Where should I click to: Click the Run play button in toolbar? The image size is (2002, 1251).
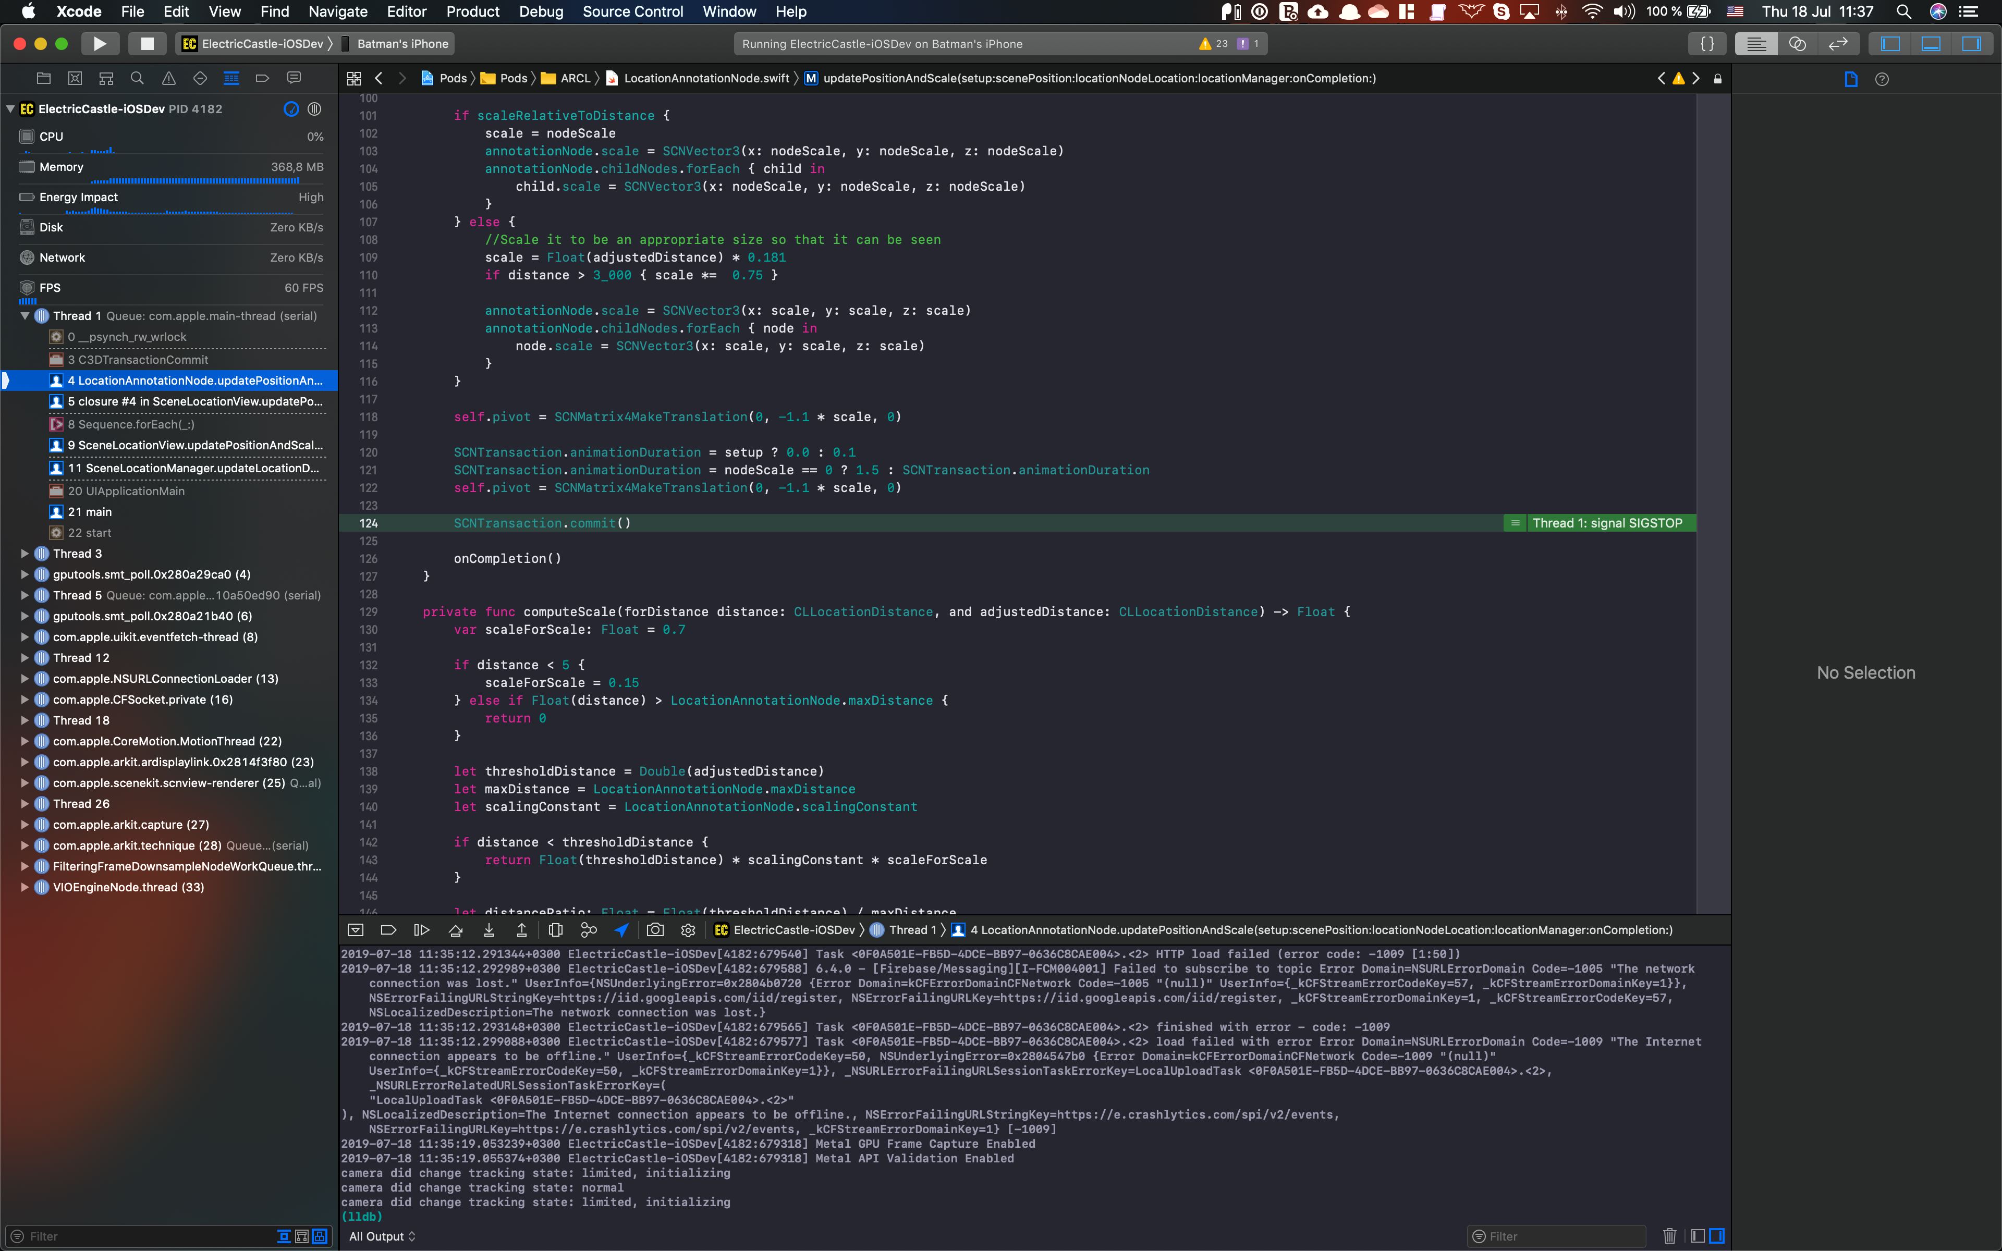pos(100,44)
